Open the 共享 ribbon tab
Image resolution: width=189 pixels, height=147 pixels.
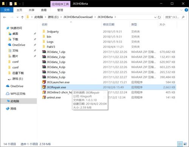tap(31, 10)
